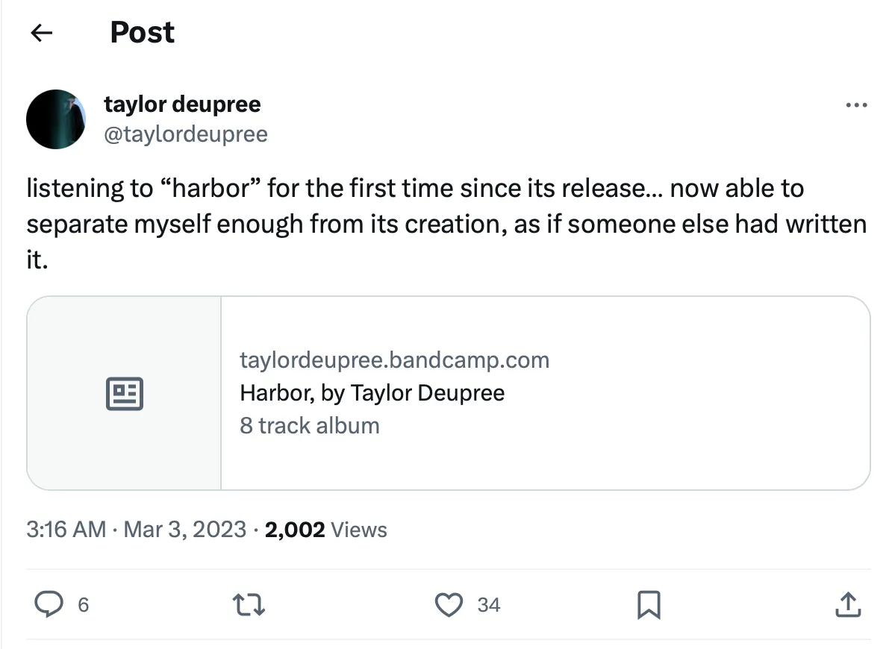Repost this post with the retweet icon
This screenshot has height=649, width=892.
pyautogui.click(x=249, y=605)
